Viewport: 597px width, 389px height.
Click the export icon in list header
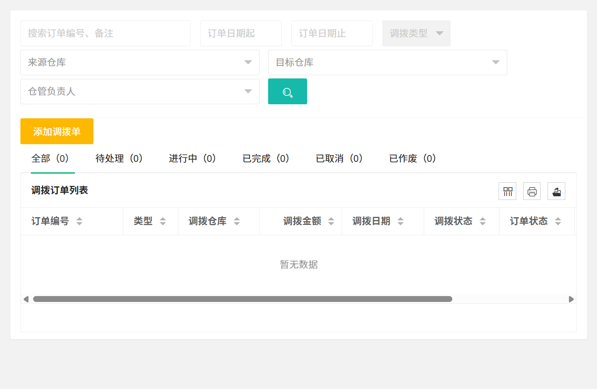coord(557,191)
